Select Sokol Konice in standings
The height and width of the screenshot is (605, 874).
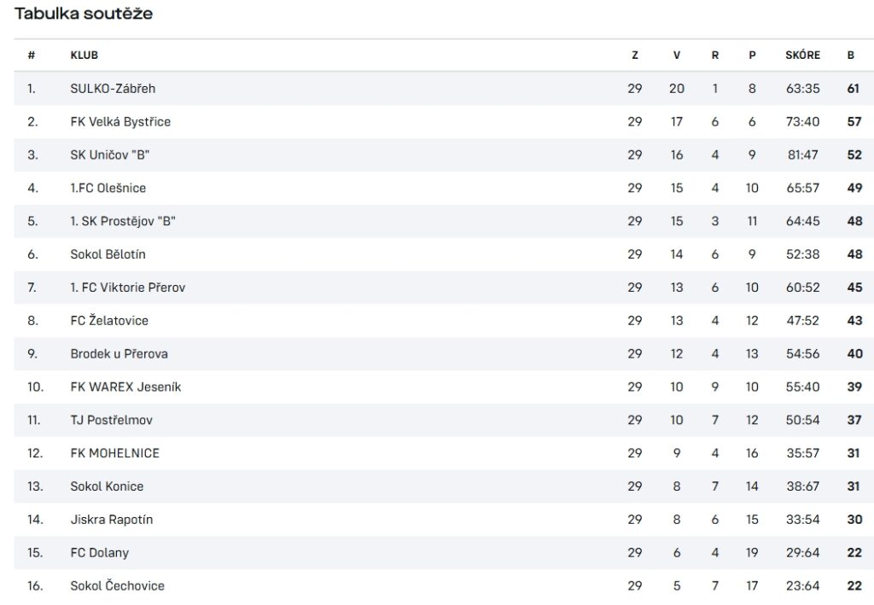pos(107,486)
